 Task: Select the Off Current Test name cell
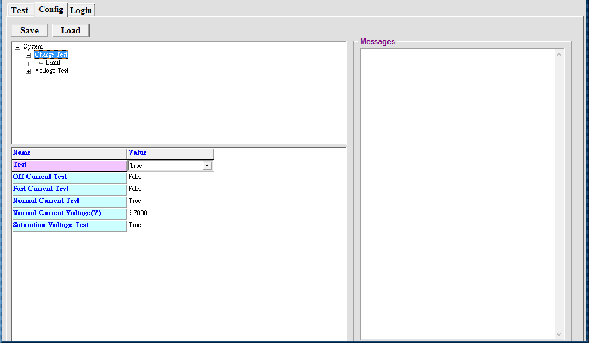[x=69, y=177]
